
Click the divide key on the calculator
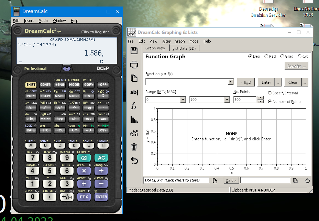(101, 171)
